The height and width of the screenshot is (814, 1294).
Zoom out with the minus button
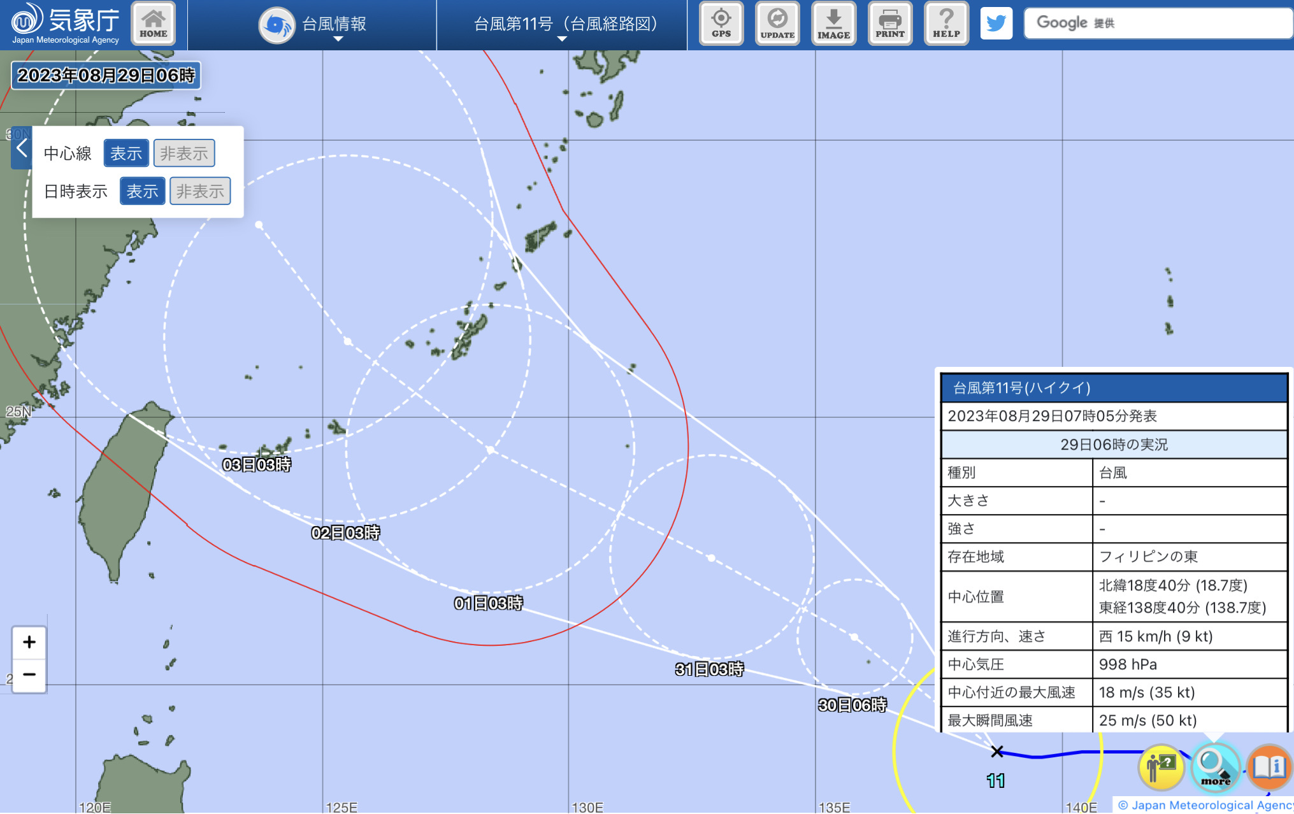[x=29, y=675]
